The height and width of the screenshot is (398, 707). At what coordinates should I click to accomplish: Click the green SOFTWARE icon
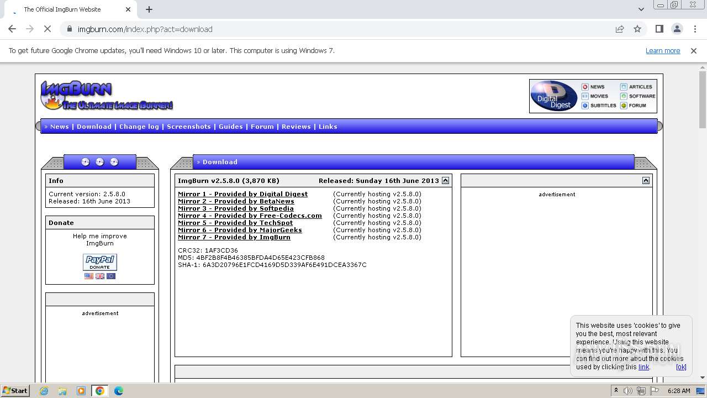624,96
